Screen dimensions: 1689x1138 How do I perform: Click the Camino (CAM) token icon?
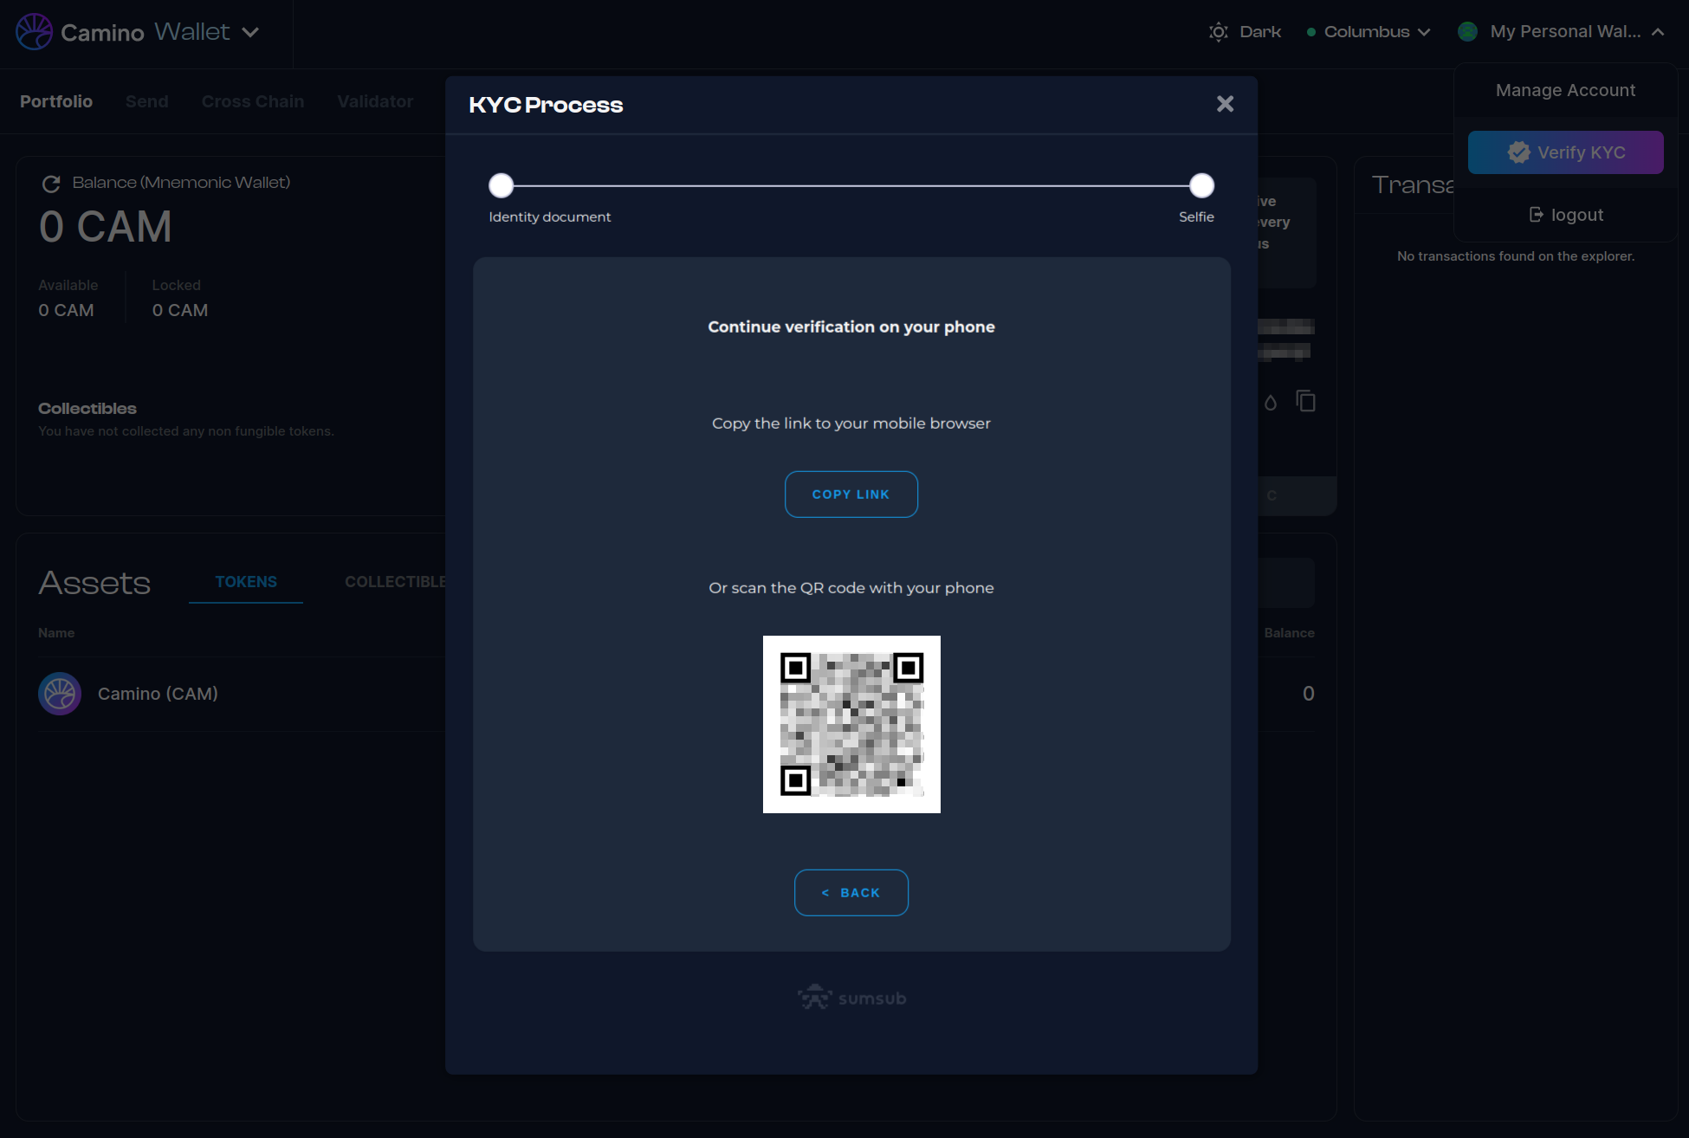60,694
